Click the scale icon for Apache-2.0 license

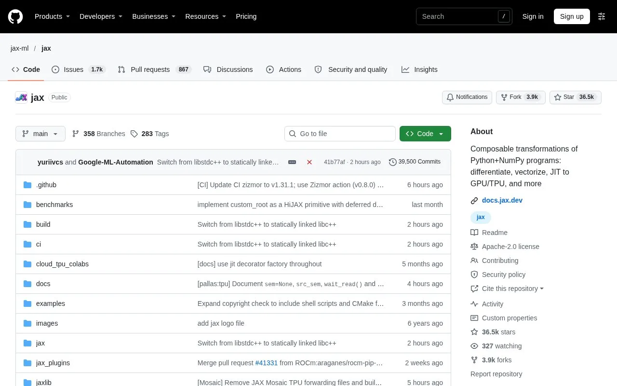pyautogui.click(x=474, y=247)
